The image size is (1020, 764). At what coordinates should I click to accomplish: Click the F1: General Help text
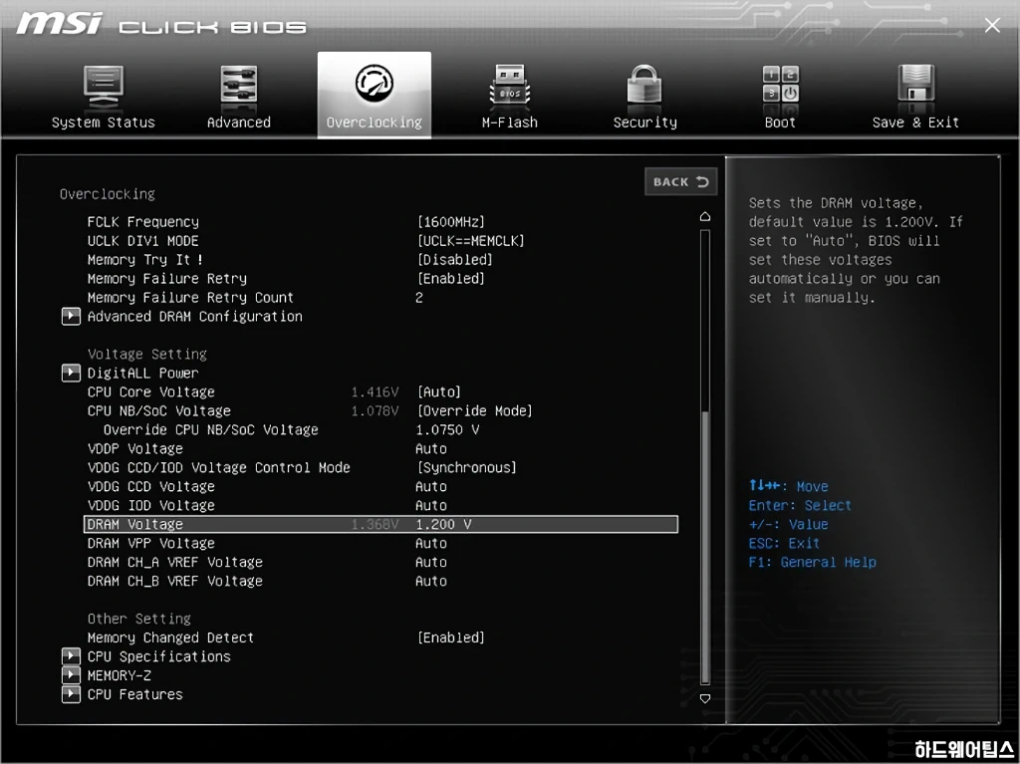tap(813, 562)
